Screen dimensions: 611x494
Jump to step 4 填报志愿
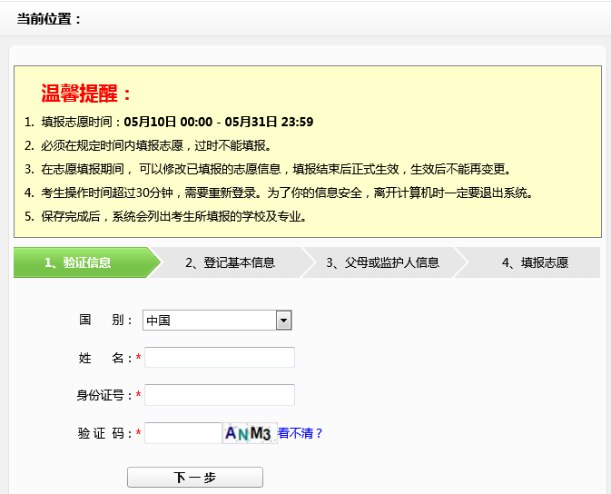(x=535, y=263)
